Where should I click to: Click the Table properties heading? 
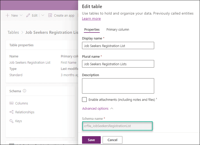(21, 45)
